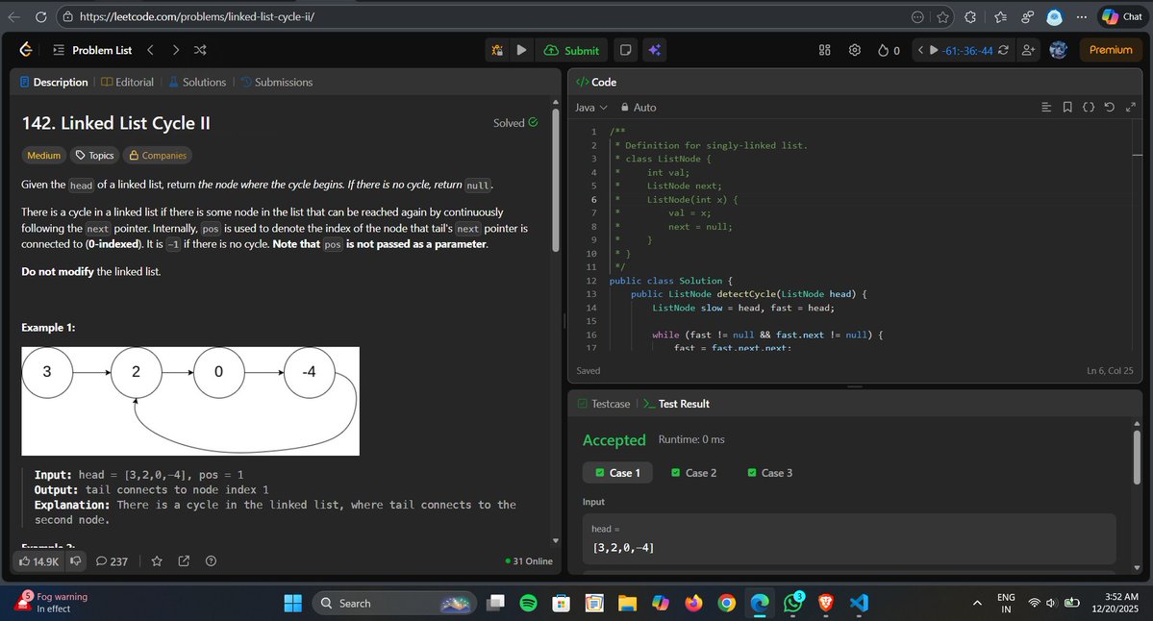The width and height of the screenshot is (1153, 621).
Task: Click the Example 1 linked list diagram
Action: (x=190, y=401)
